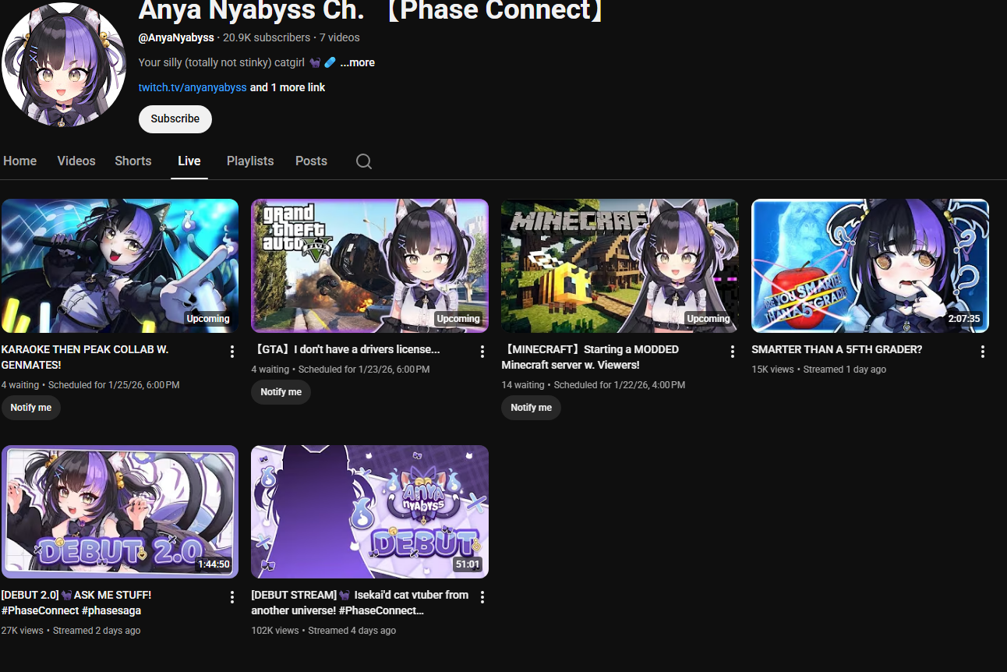
Task: Click the '20.9K subscribers' count
Action: pos(267,37)
